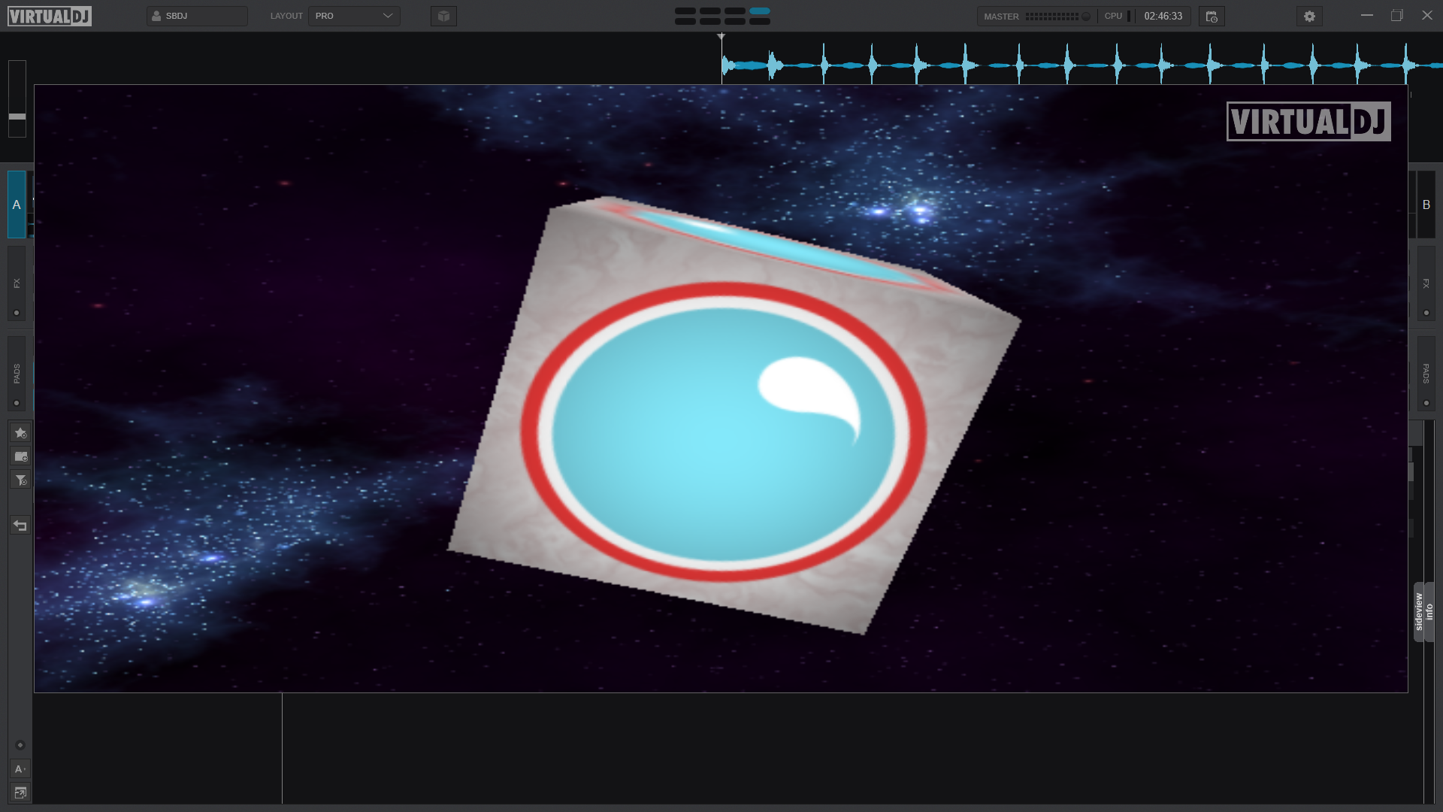Create a virtual folder with folder icon
Viewport: 1443px width, 812px height.
tap(20, 456)
